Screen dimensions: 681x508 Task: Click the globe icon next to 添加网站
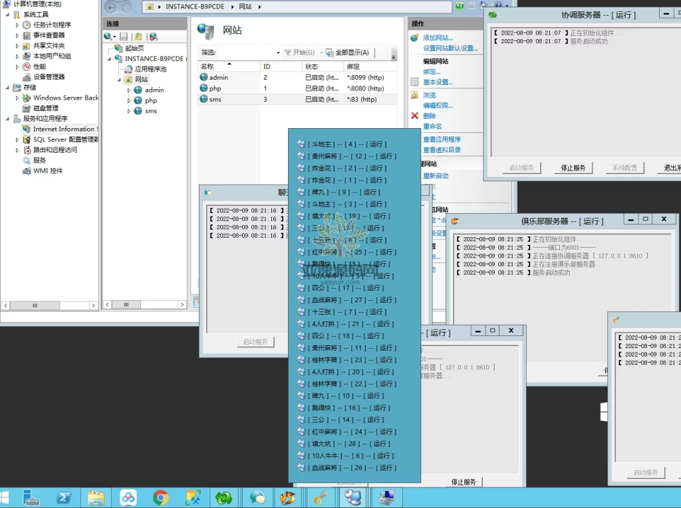coord(415,38)
